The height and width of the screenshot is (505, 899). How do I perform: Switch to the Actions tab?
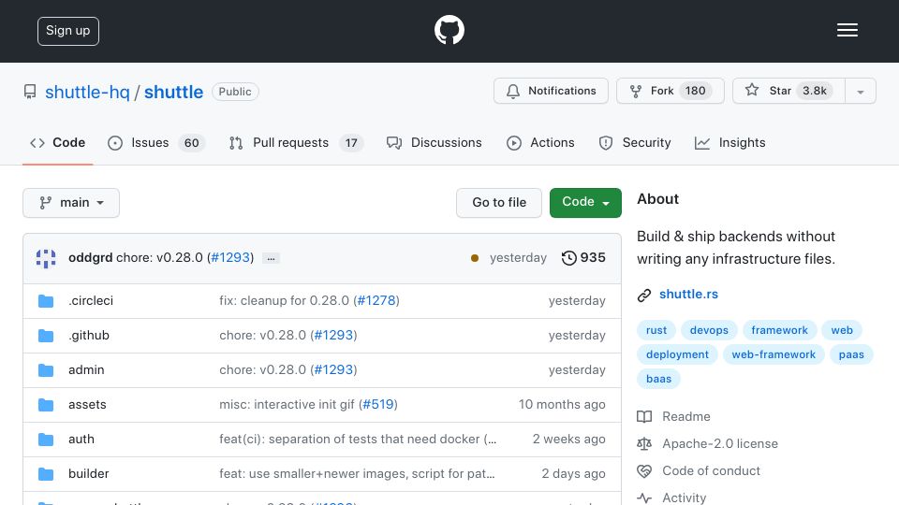pyautogui.click(x=540, y=142)
